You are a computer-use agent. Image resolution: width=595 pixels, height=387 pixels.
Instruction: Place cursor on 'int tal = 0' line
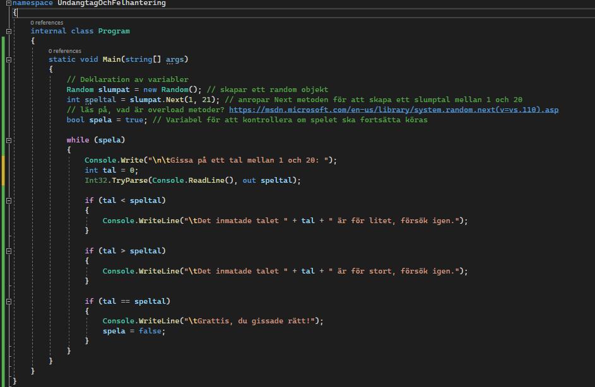111,170
